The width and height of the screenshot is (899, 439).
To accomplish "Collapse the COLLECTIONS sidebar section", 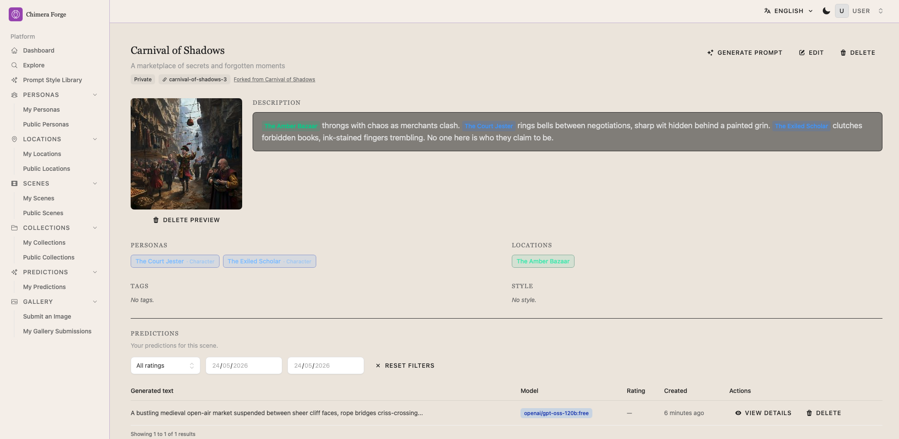I will click(x=95, y=228).
